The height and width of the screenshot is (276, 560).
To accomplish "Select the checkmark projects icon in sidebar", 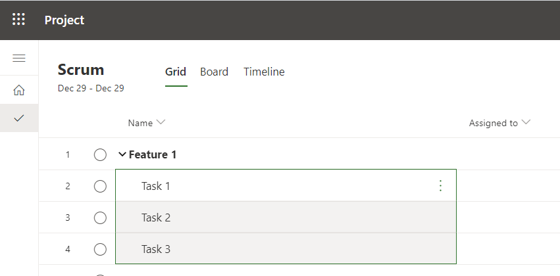I will [x=19, y=118].
